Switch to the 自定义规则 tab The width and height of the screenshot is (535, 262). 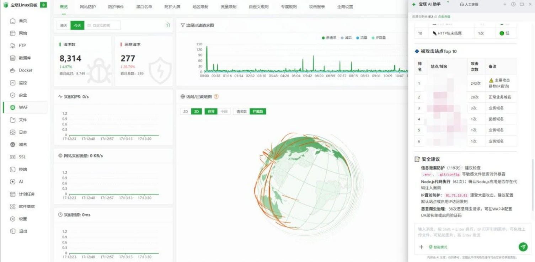(x=259, y=7)
